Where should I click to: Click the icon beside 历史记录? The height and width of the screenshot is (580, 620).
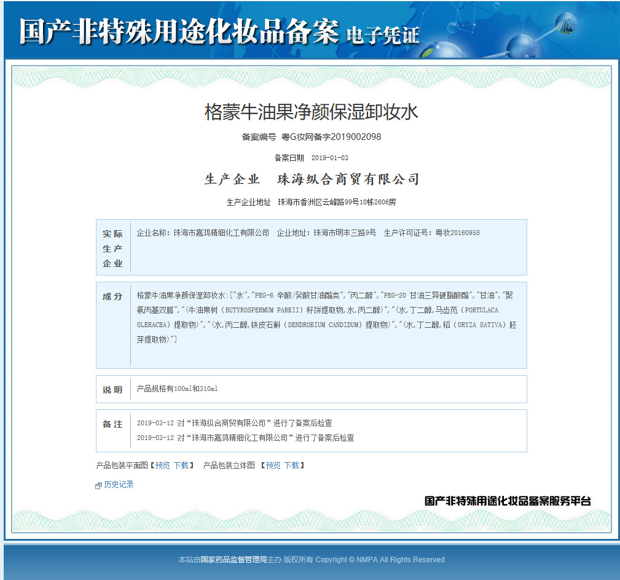point(98,485)
